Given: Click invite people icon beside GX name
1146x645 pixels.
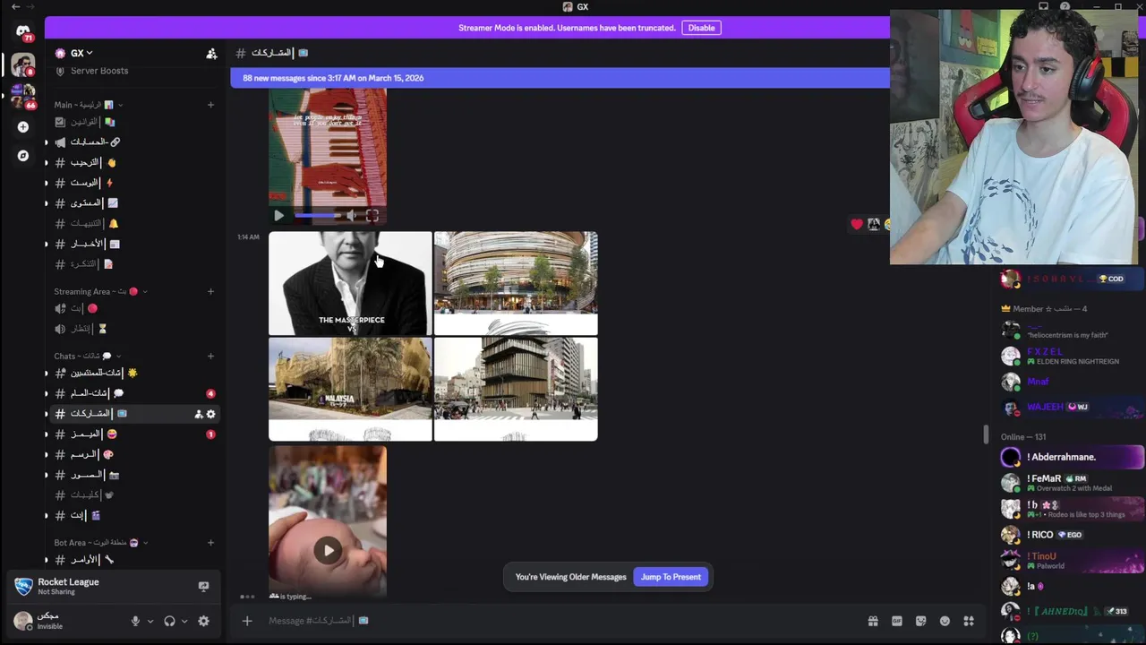Looking at the screenshot, I should pyautogui.click(x=211, y=54).
